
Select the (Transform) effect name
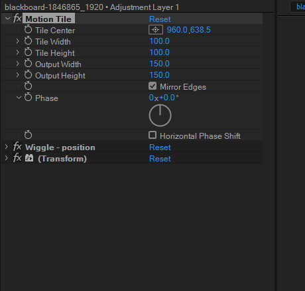[62, 159]
